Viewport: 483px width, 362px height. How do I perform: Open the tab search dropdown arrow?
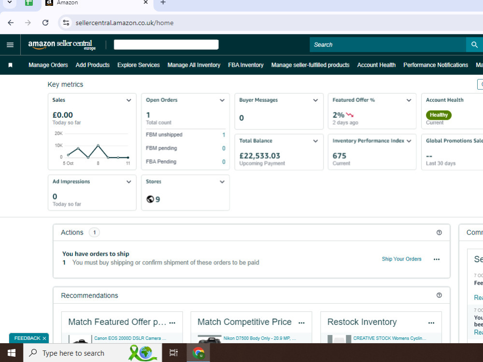click(x=10, y=2)
